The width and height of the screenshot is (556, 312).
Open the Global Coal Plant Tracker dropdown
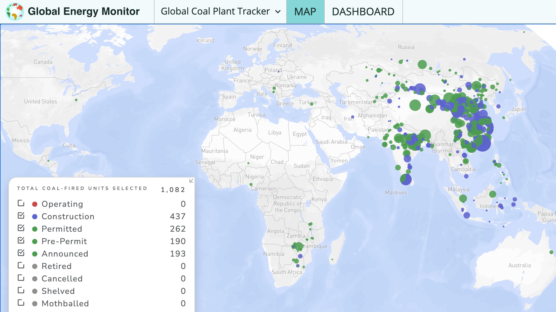215,12
